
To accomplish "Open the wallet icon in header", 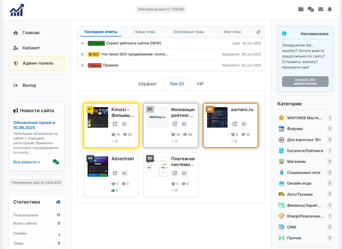I will [x=301, y=9].
